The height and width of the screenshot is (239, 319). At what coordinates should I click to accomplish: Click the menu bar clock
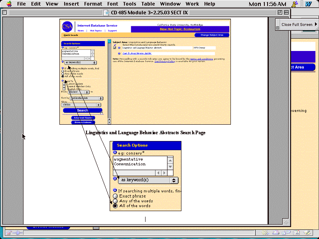pyautogui.click(x=267, y=4)
